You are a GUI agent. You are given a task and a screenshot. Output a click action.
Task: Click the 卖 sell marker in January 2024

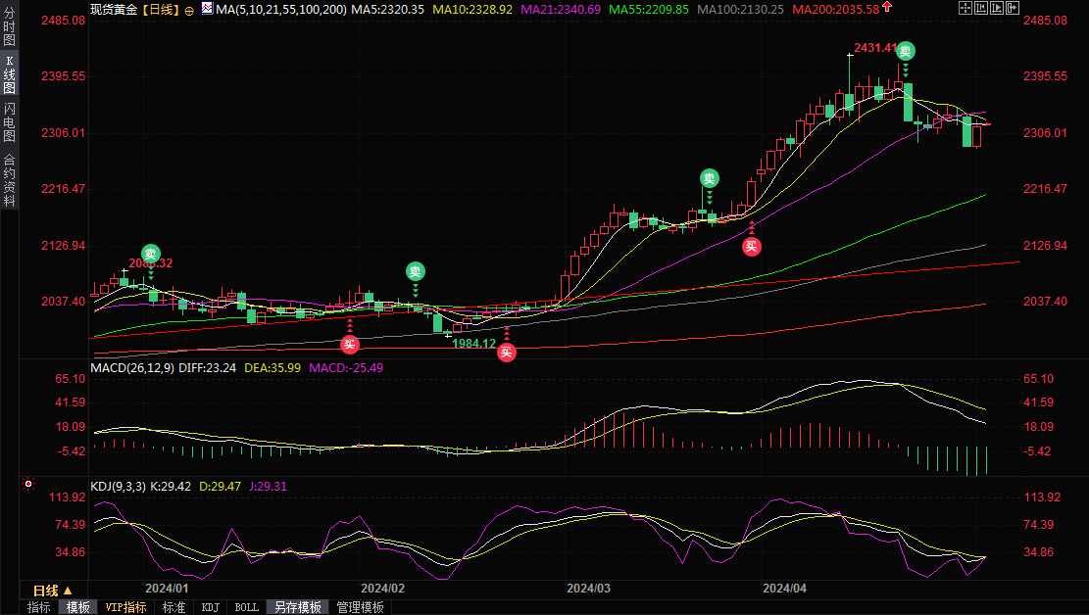pos(150,252)
